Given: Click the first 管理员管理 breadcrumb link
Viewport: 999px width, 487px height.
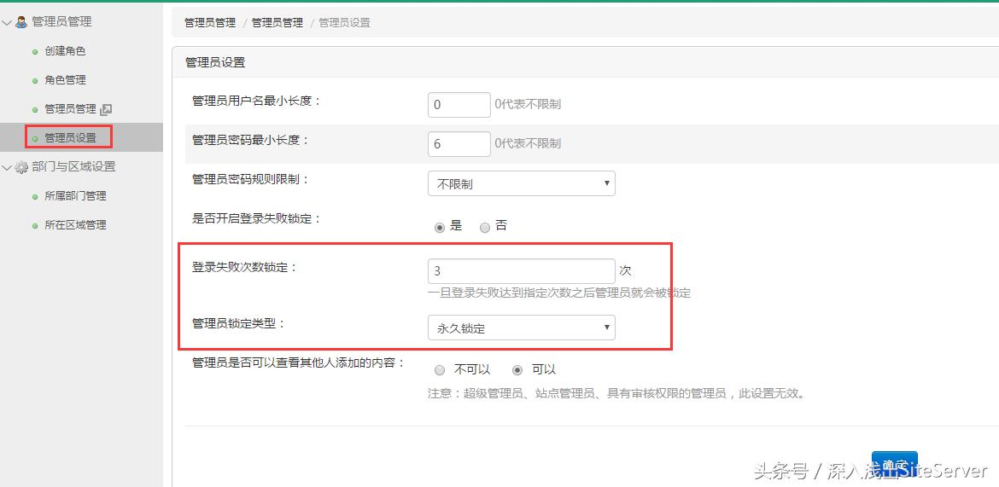Looking at the screenshot, I should click(x=210, y=23).
